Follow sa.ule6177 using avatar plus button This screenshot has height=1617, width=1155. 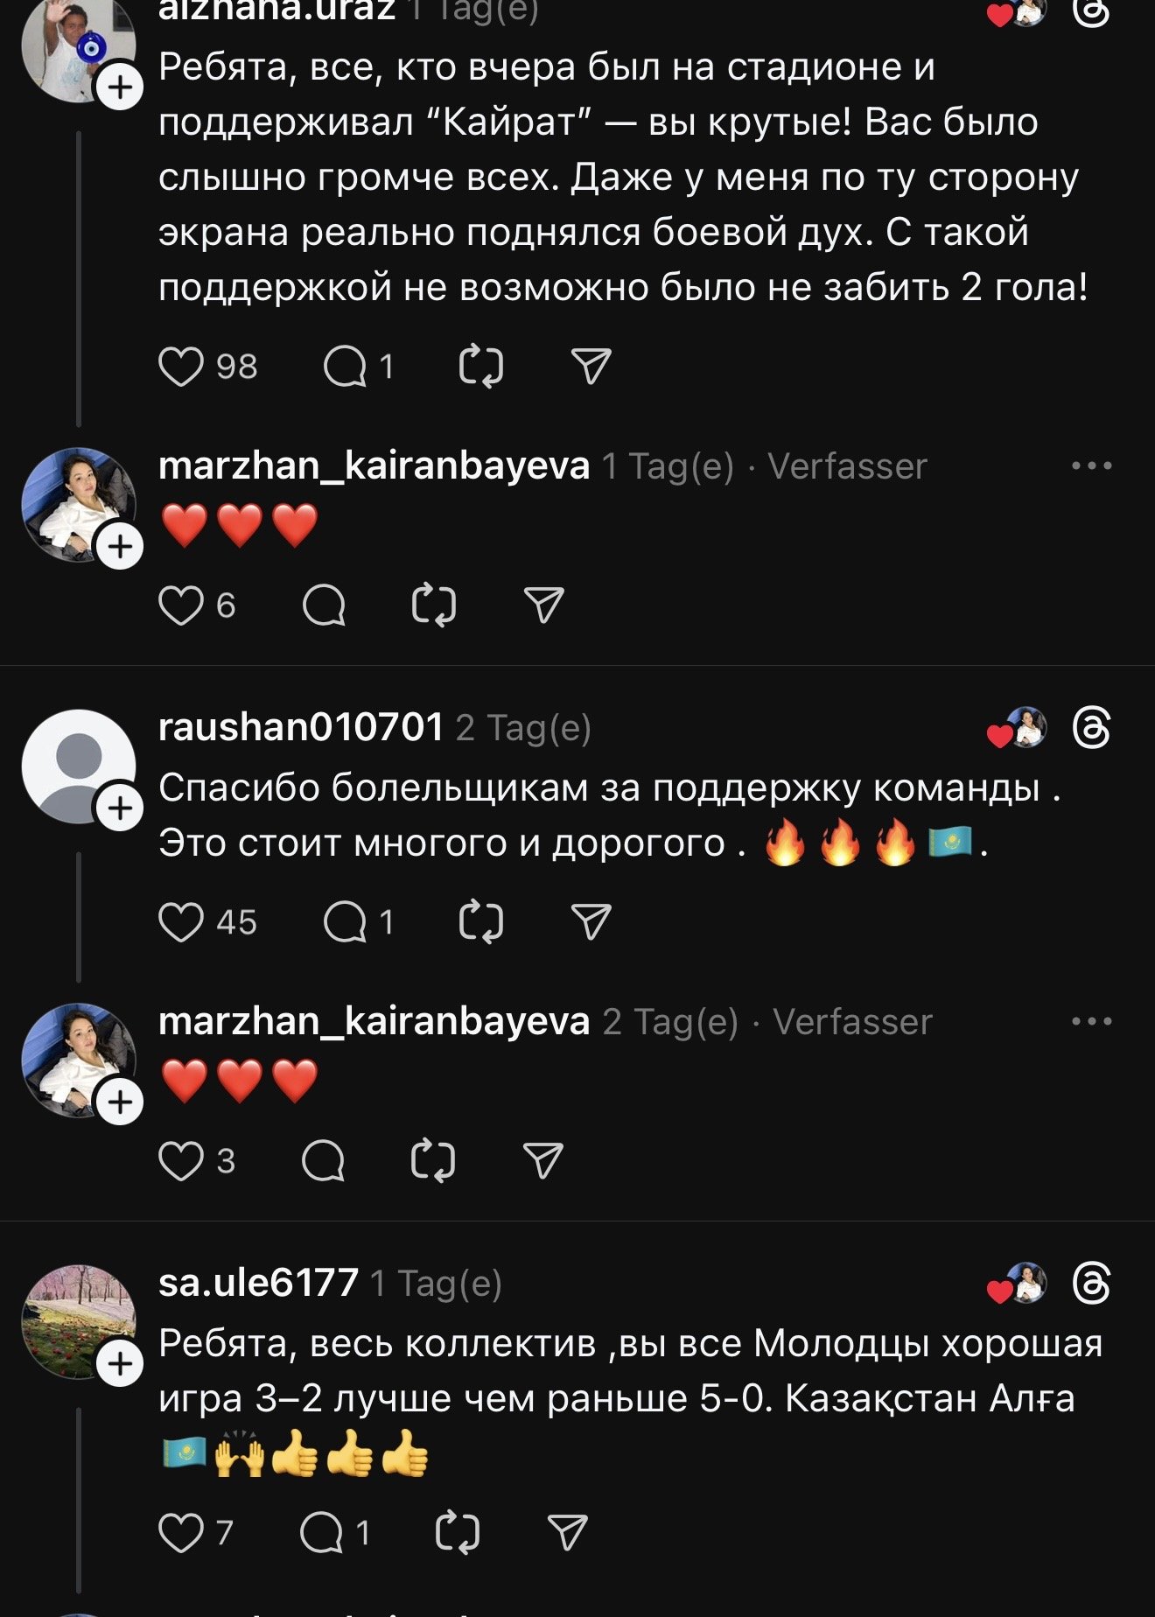pos(120,1364)
